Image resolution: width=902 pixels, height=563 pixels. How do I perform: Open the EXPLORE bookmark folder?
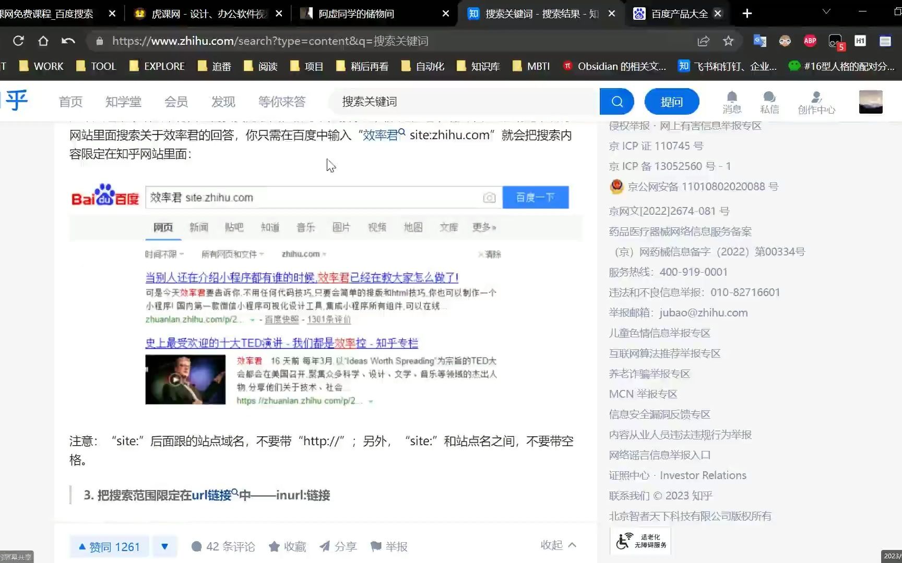[157, 66]
